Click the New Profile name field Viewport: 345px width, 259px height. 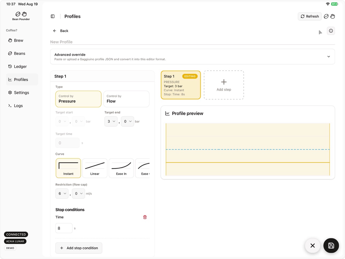pos(193,42)
